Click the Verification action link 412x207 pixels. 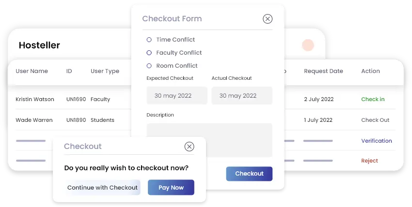point(376,141)
